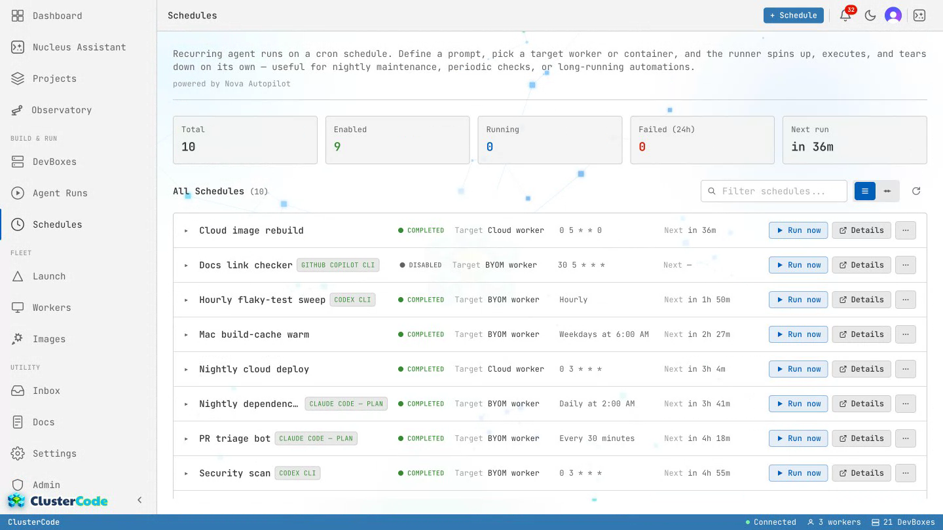Open more options for Nightly cloud deploy

(906, 369)
